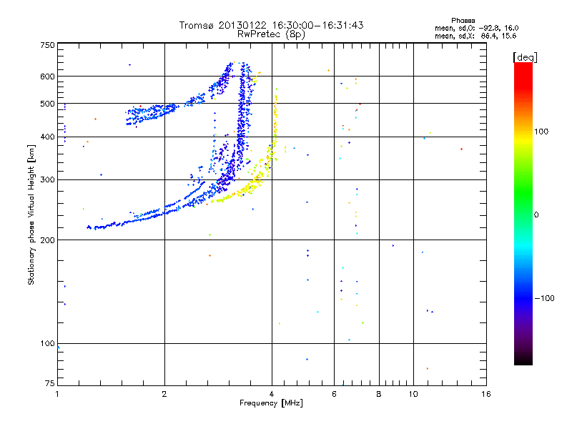Click the 16 MHz frequency tick label
The width and height of the screenshot is (572, 429).
pyautogui.click(x=486, y=394)
